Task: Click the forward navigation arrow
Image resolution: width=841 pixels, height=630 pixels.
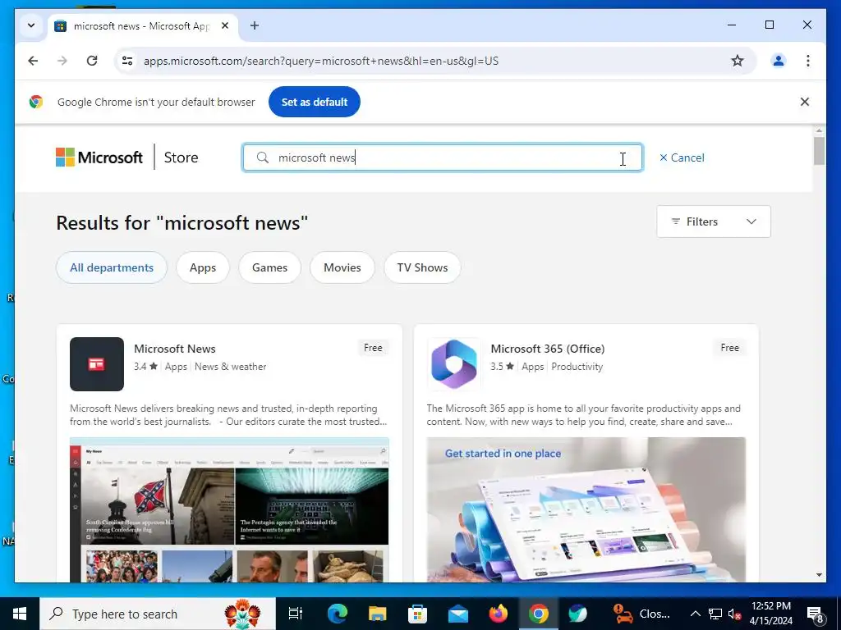Action: (62, 61)
